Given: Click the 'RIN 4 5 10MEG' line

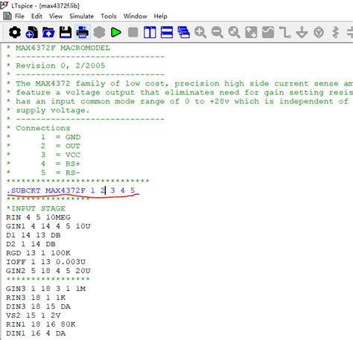Looking at the screenshot, I should coord(38,217).
